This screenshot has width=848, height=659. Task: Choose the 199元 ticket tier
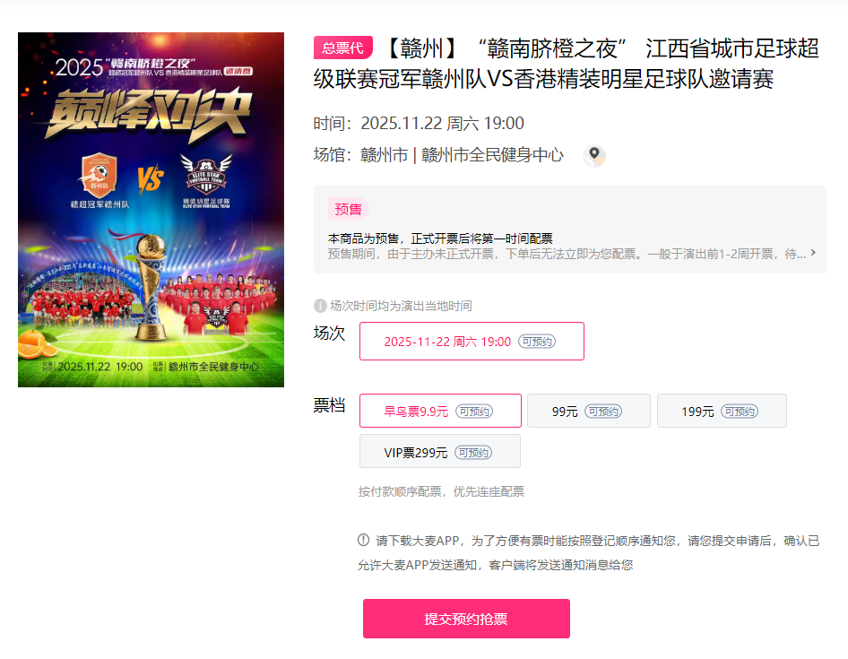722,412
